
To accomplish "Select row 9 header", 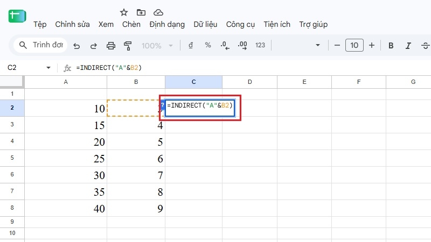I will 12,222.
